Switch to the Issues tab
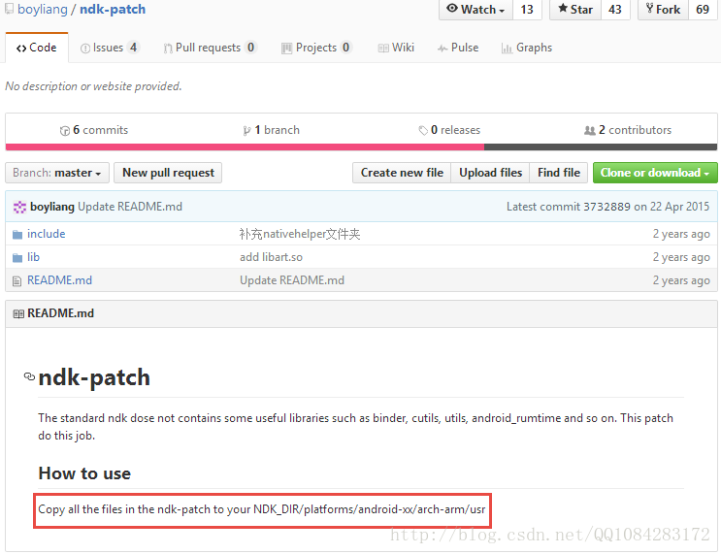Screen dimensions: 721x554 (x=109, y=48)
